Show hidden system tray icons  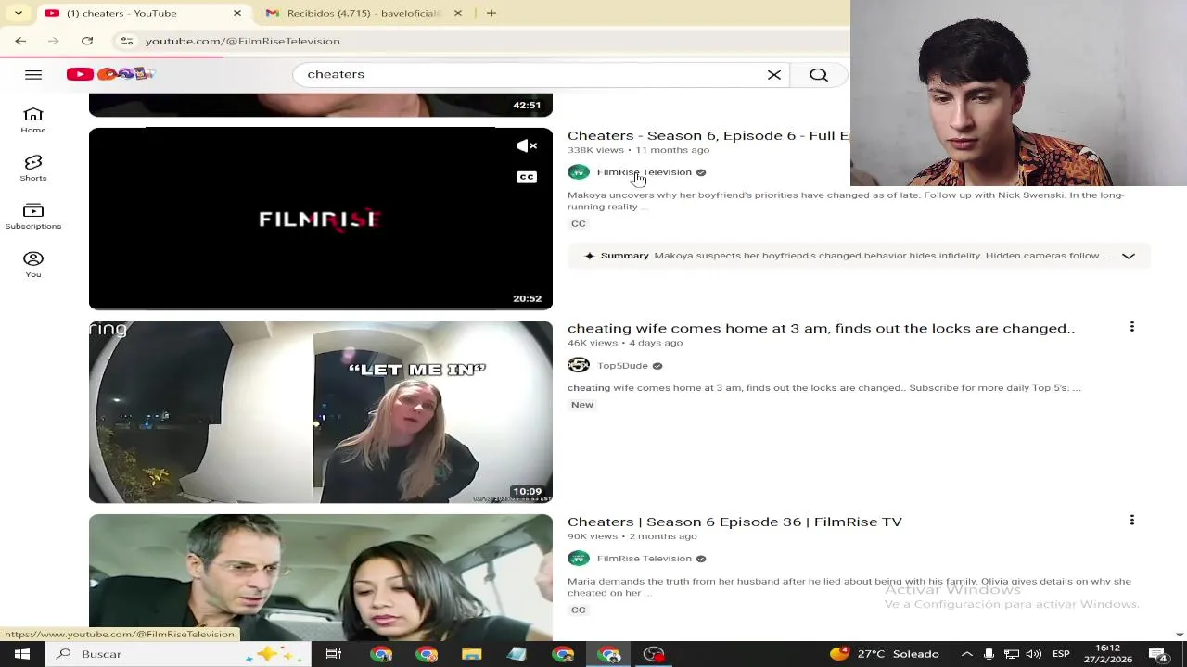[x=966, y=654]
